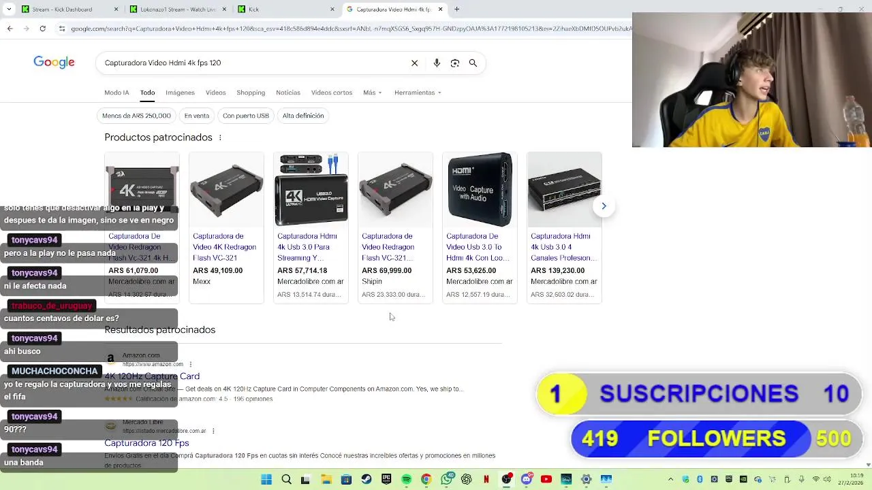Apply the En venta filter chip
Screen dimensions: 872x490
click(197, 116)
